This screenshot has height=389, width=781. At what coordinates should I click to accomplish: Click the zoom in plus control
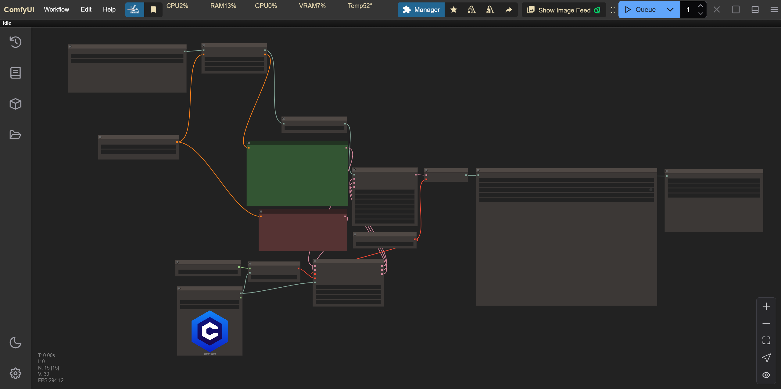click(766, 306)
